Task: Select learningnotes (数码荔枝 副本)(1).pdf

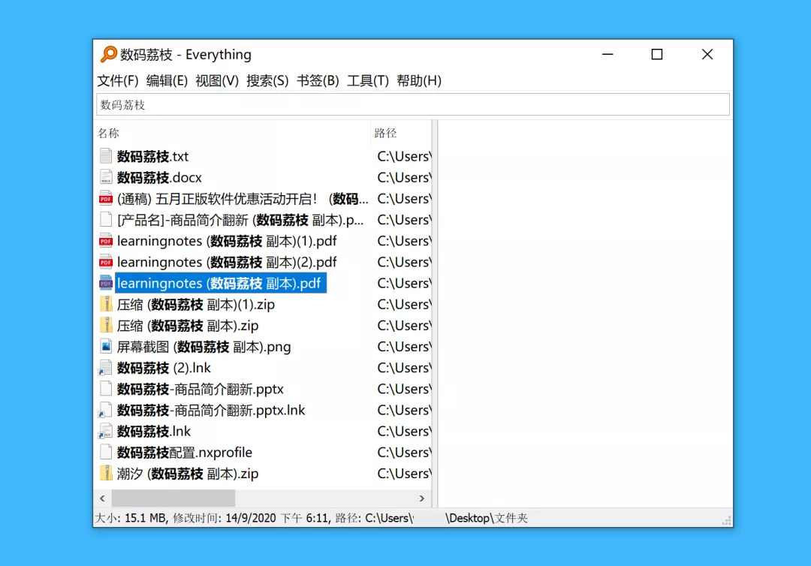Action: click(227, 241)
